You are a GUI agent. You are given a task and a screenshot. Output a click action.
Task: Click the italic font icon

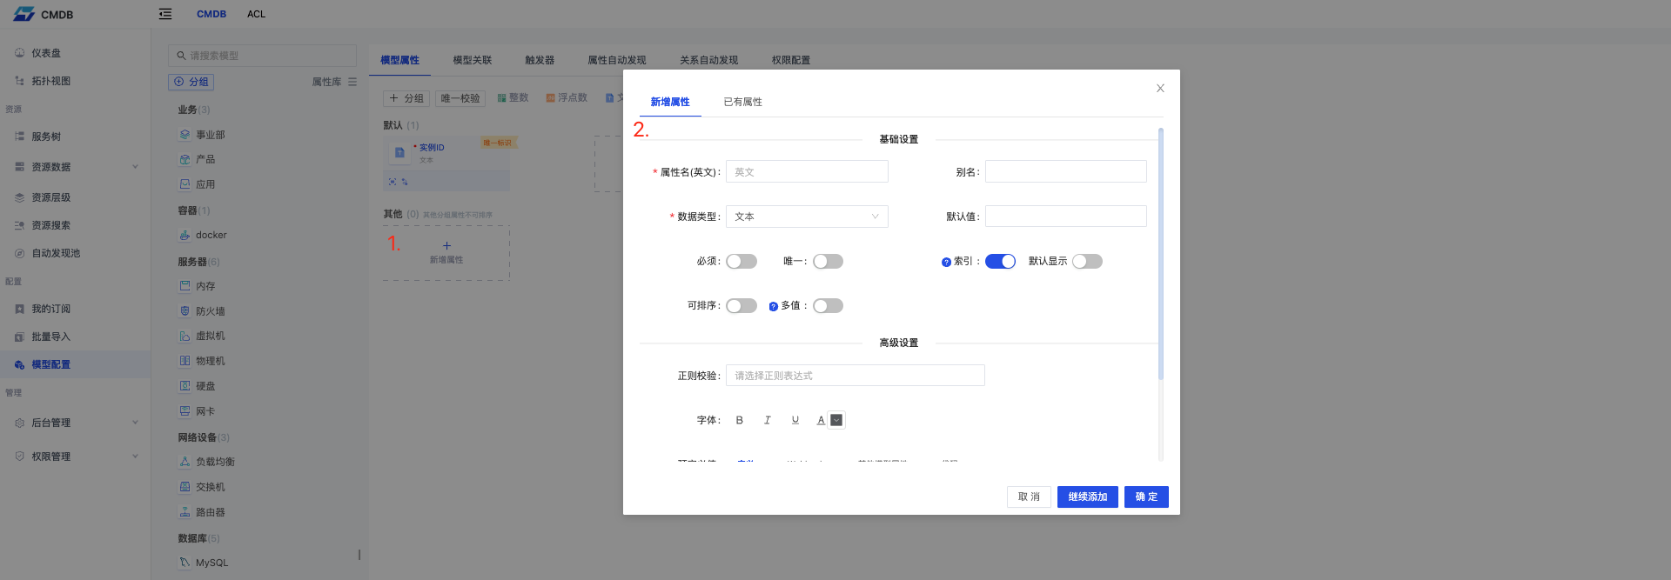tap(767, 420)
